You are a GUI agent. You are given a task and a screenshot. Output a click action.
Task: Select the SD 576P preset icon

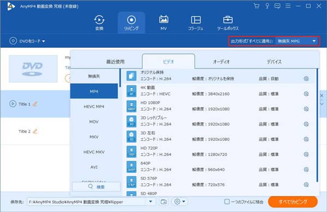click(131, 182)
